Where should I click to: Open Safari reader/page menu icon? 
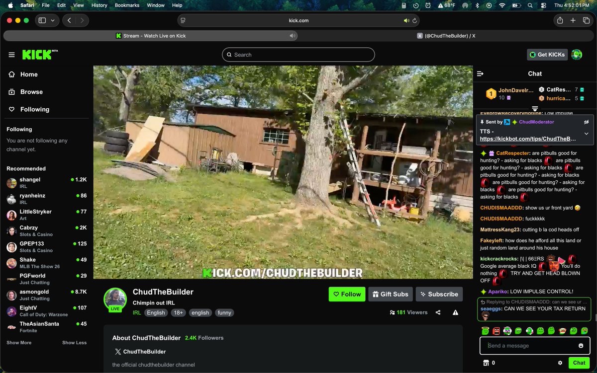point(183,20)
